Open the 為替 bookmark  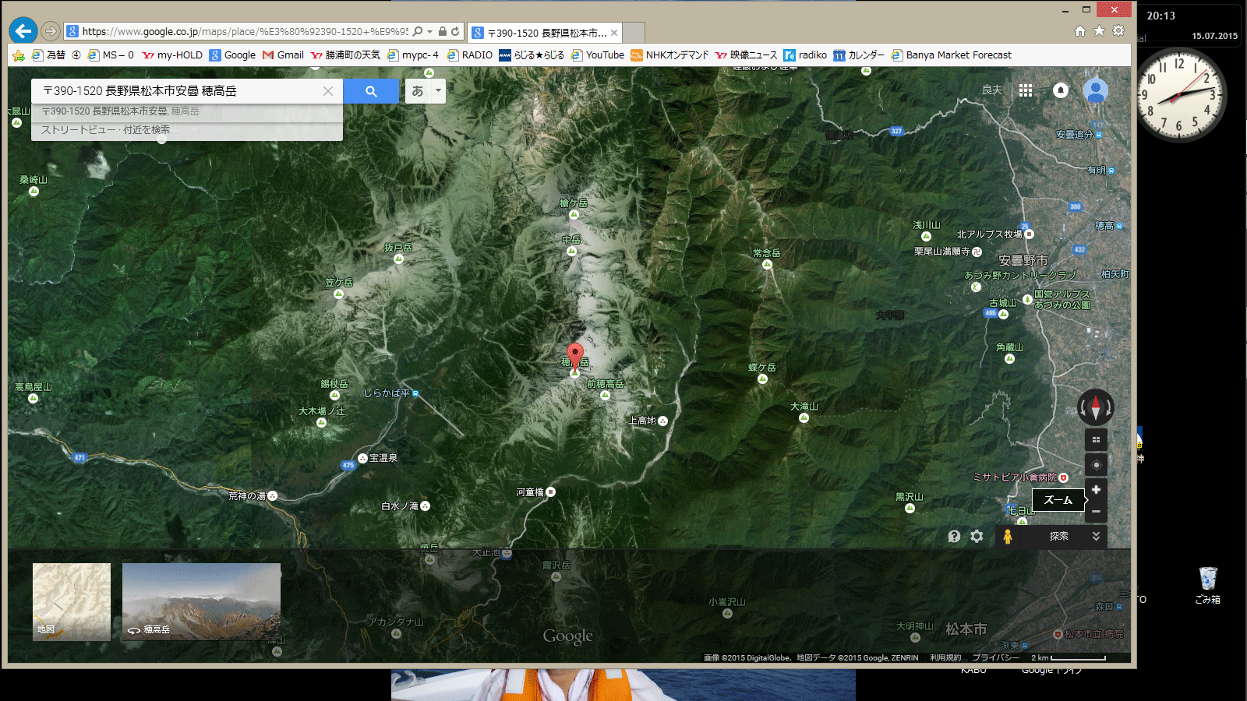(x=48, y=55)
